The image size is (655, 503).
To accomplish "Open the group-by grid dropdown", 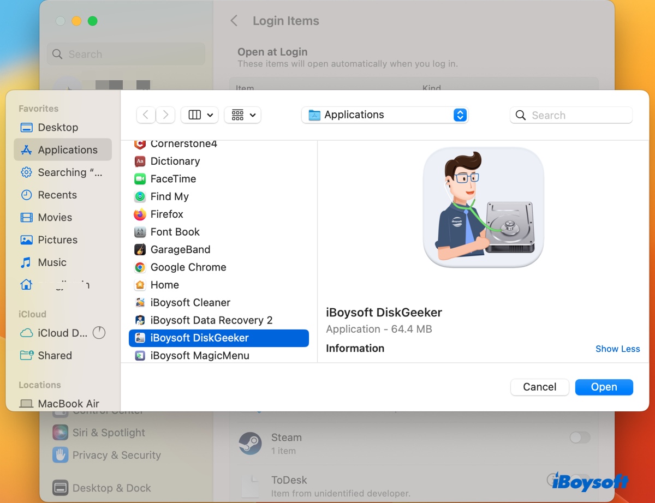I will (x=243, y=115).
